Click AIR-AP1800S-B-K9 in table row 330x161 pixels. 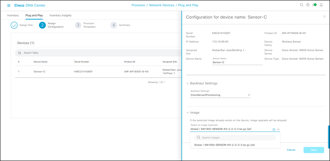[136, 71]
